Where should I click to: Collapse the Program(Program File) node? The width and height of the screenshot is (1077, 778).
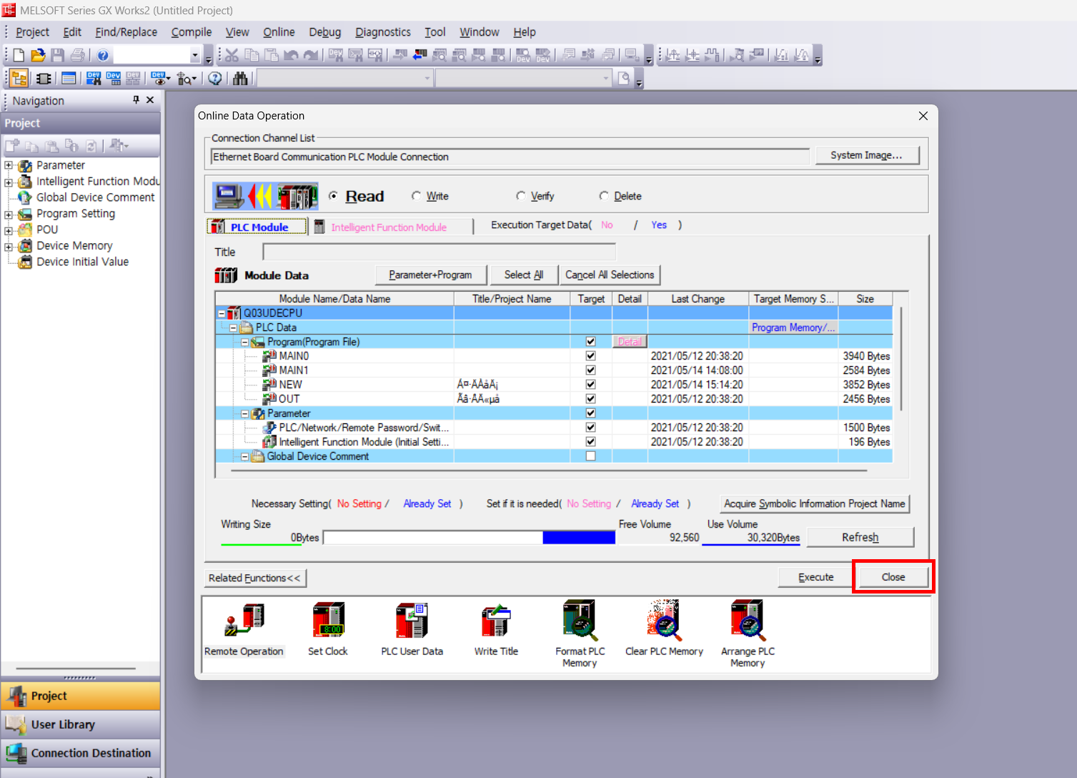[244, 342]
